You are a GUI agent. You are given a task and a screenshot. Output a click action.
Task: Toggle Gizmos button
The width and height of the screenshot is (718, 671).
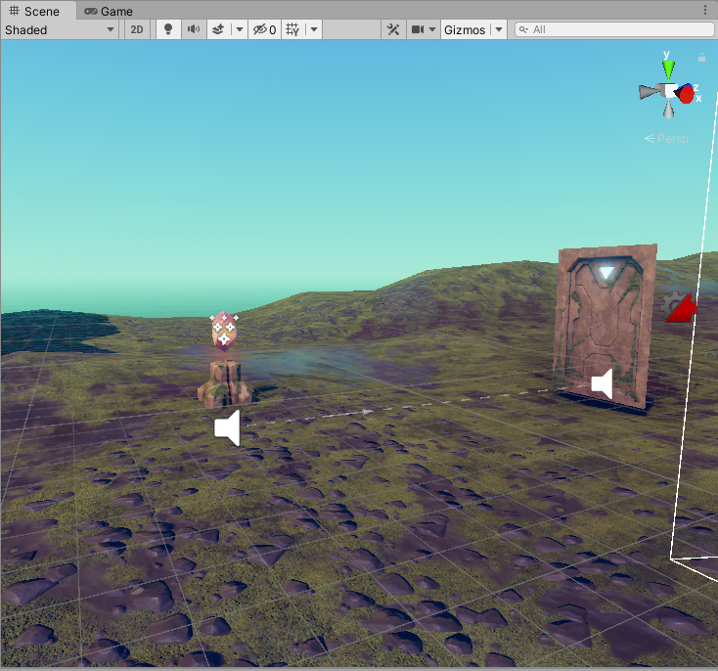pos(465,29)
